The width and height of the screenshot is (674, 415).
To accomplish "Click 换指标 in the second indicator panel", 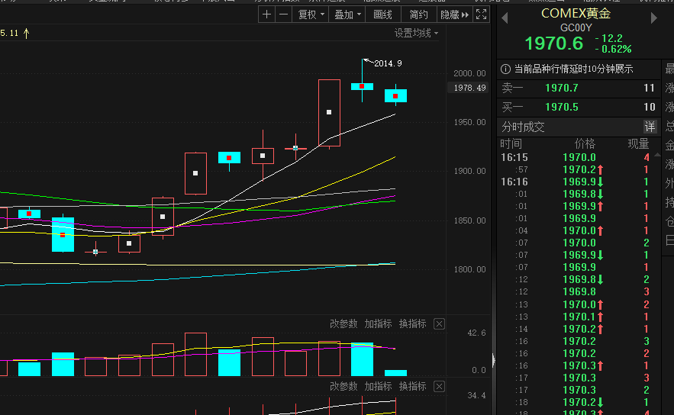I will (412, 387).
